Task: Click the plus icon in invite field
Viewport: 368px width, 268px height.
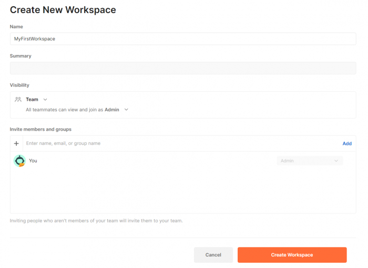Action: (x=16, y=144)
